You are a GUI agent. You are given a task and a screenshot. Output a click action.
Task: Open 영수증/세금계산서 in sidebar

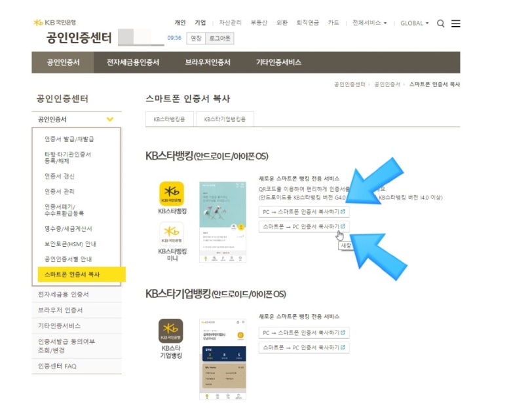68,228
